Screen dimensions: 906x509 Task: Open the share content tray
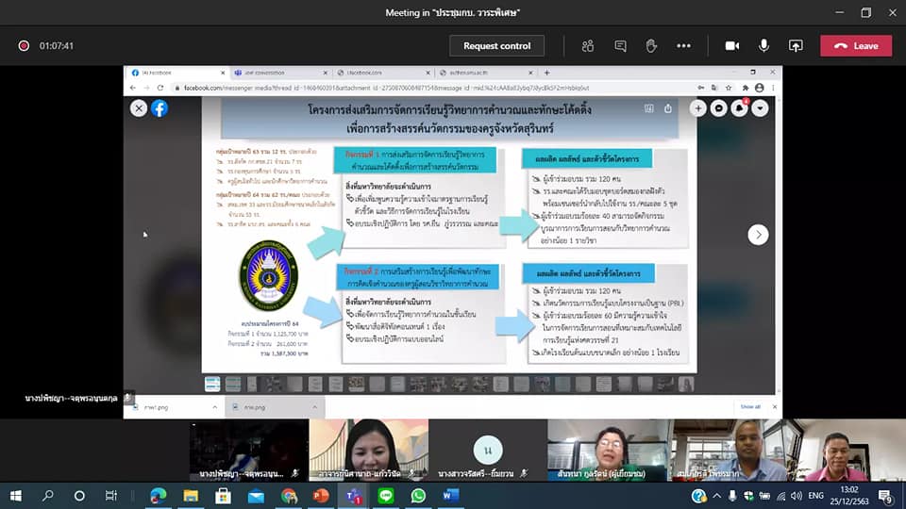tap(795, 45)
